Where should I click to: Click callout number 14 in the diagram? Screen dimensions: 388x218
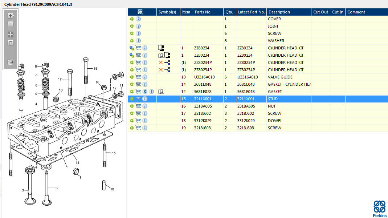tap(77, 163)
